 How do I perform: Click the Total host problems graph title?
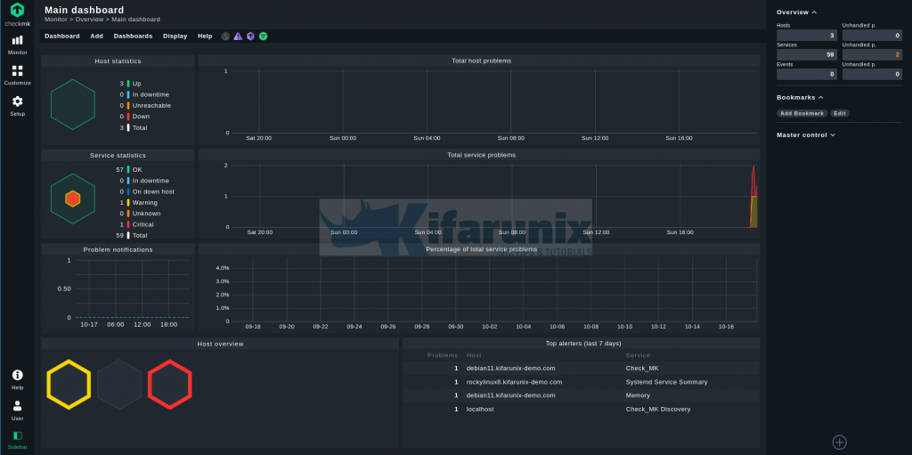(x=482, y=61)
